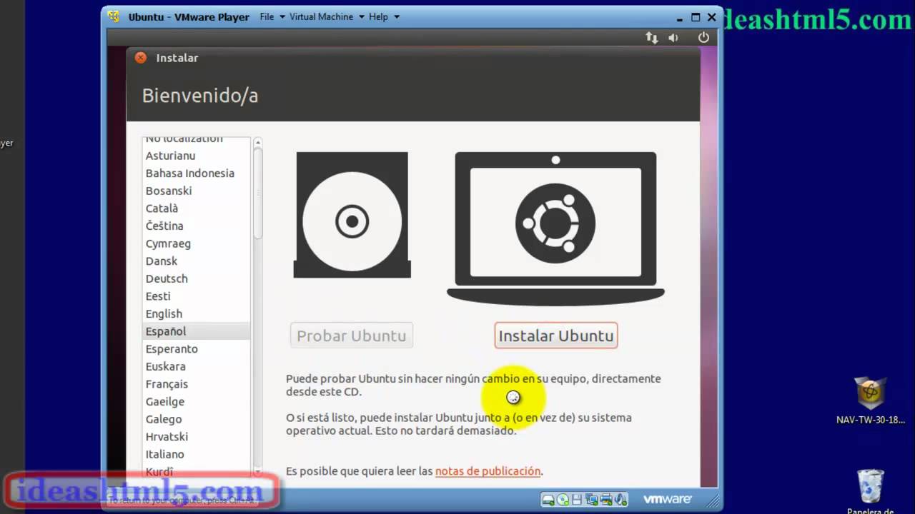Select Kurdî language
The height and width of the screenshot is (514, 915).
196,470
